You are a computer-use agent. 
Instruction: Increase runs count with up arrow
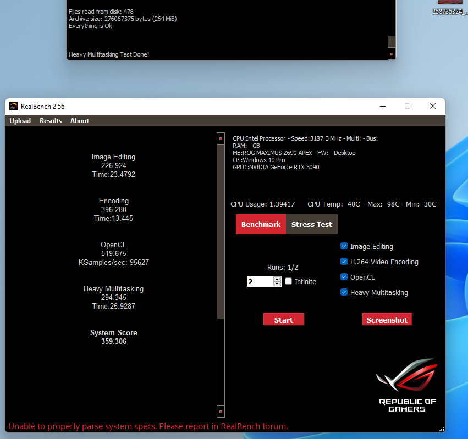tap(277, 279)
